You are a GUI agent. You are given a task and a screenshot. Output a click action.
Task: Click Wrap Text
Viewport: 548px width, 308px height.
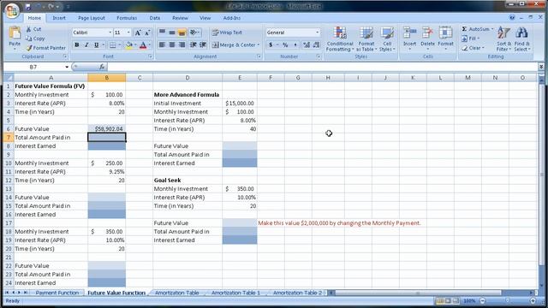point(227,33)
